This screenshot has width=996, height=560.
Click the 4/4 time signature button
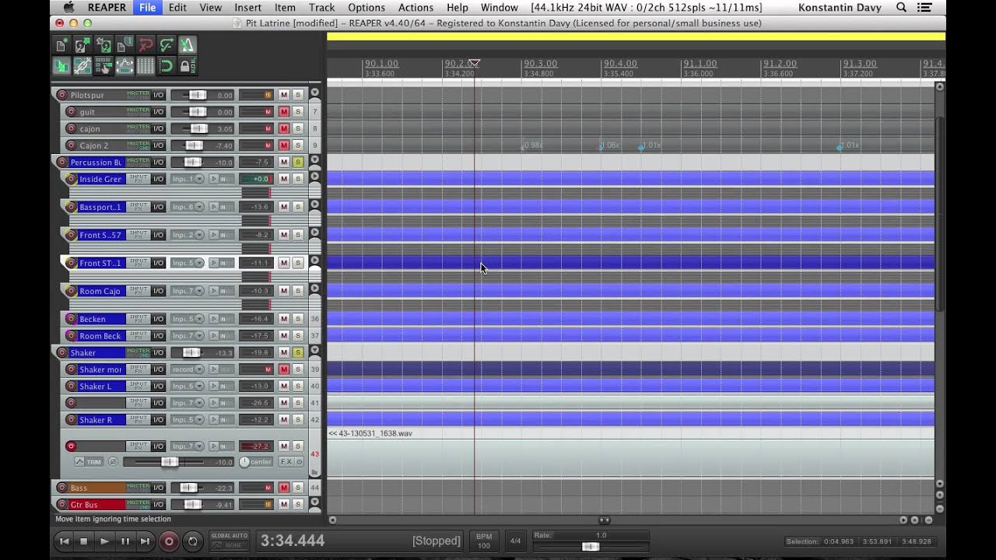tap(515, 541)
